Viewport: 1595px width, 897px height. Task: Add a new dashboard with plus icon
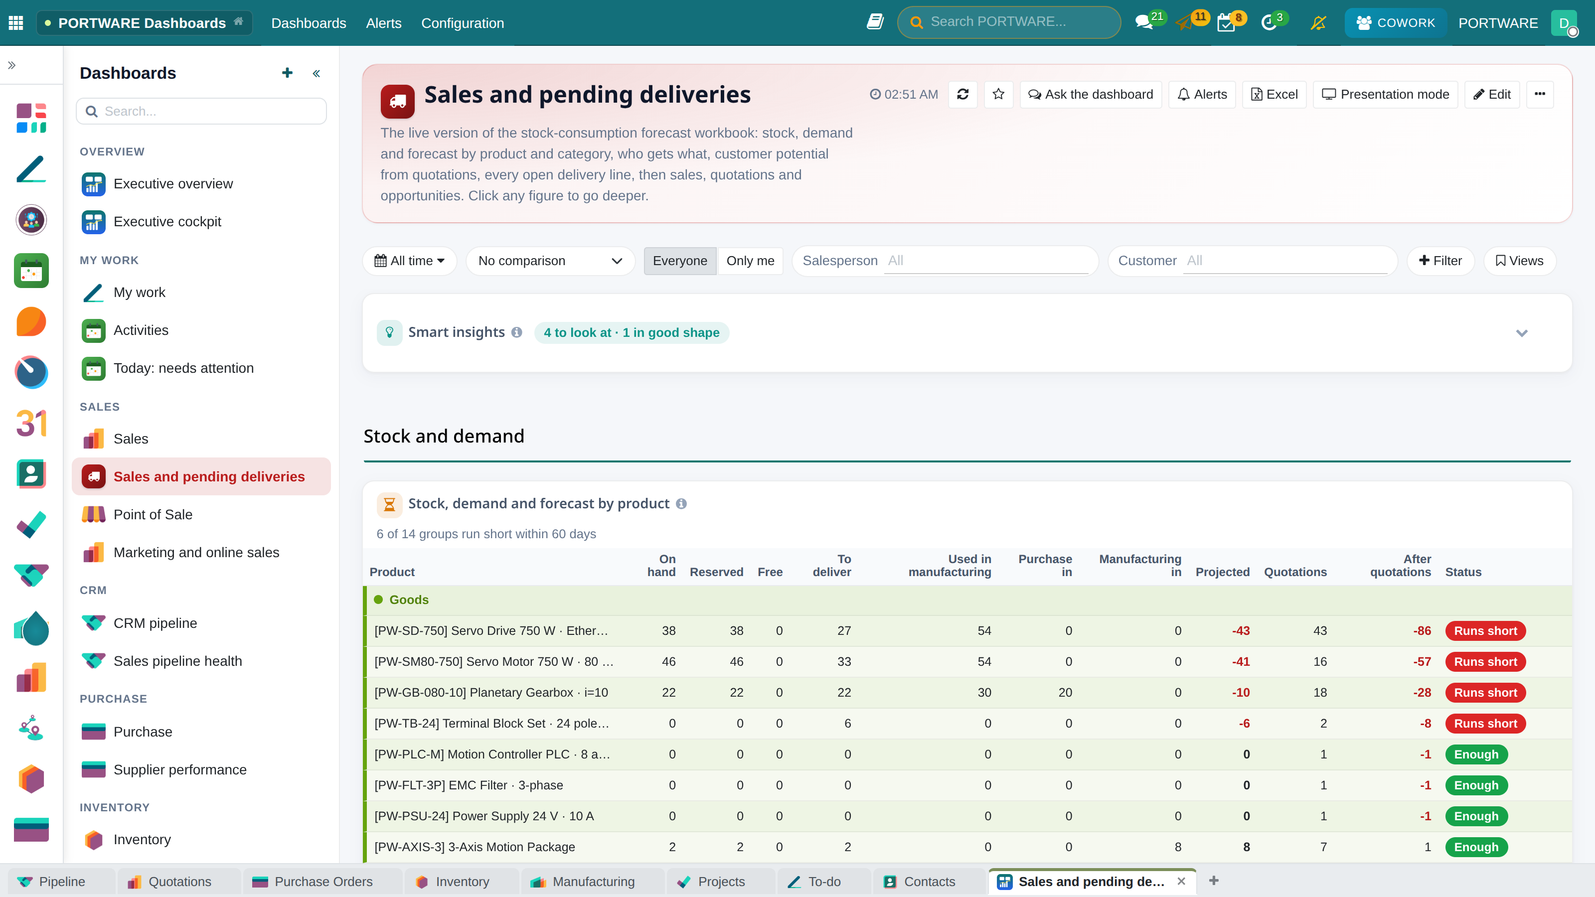[x=287, y=73]
